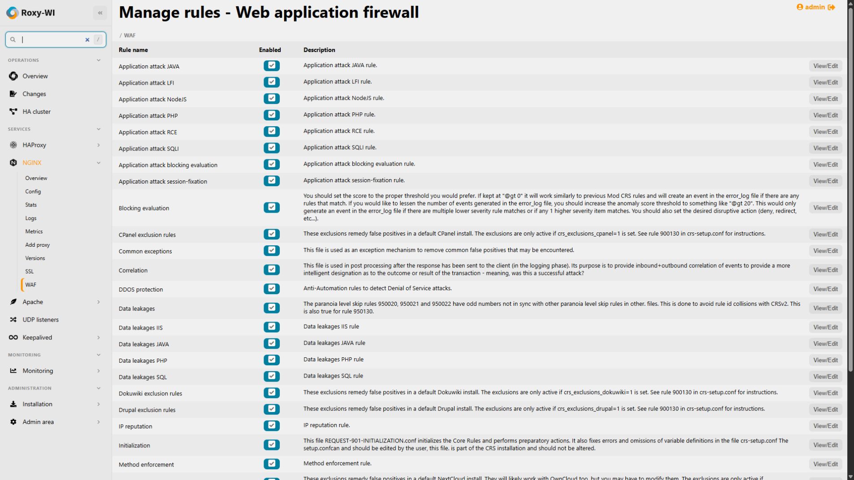Click the NGINX hexagon icon
The height and width of the screenshot is (480, 854).
click(13, 163)
